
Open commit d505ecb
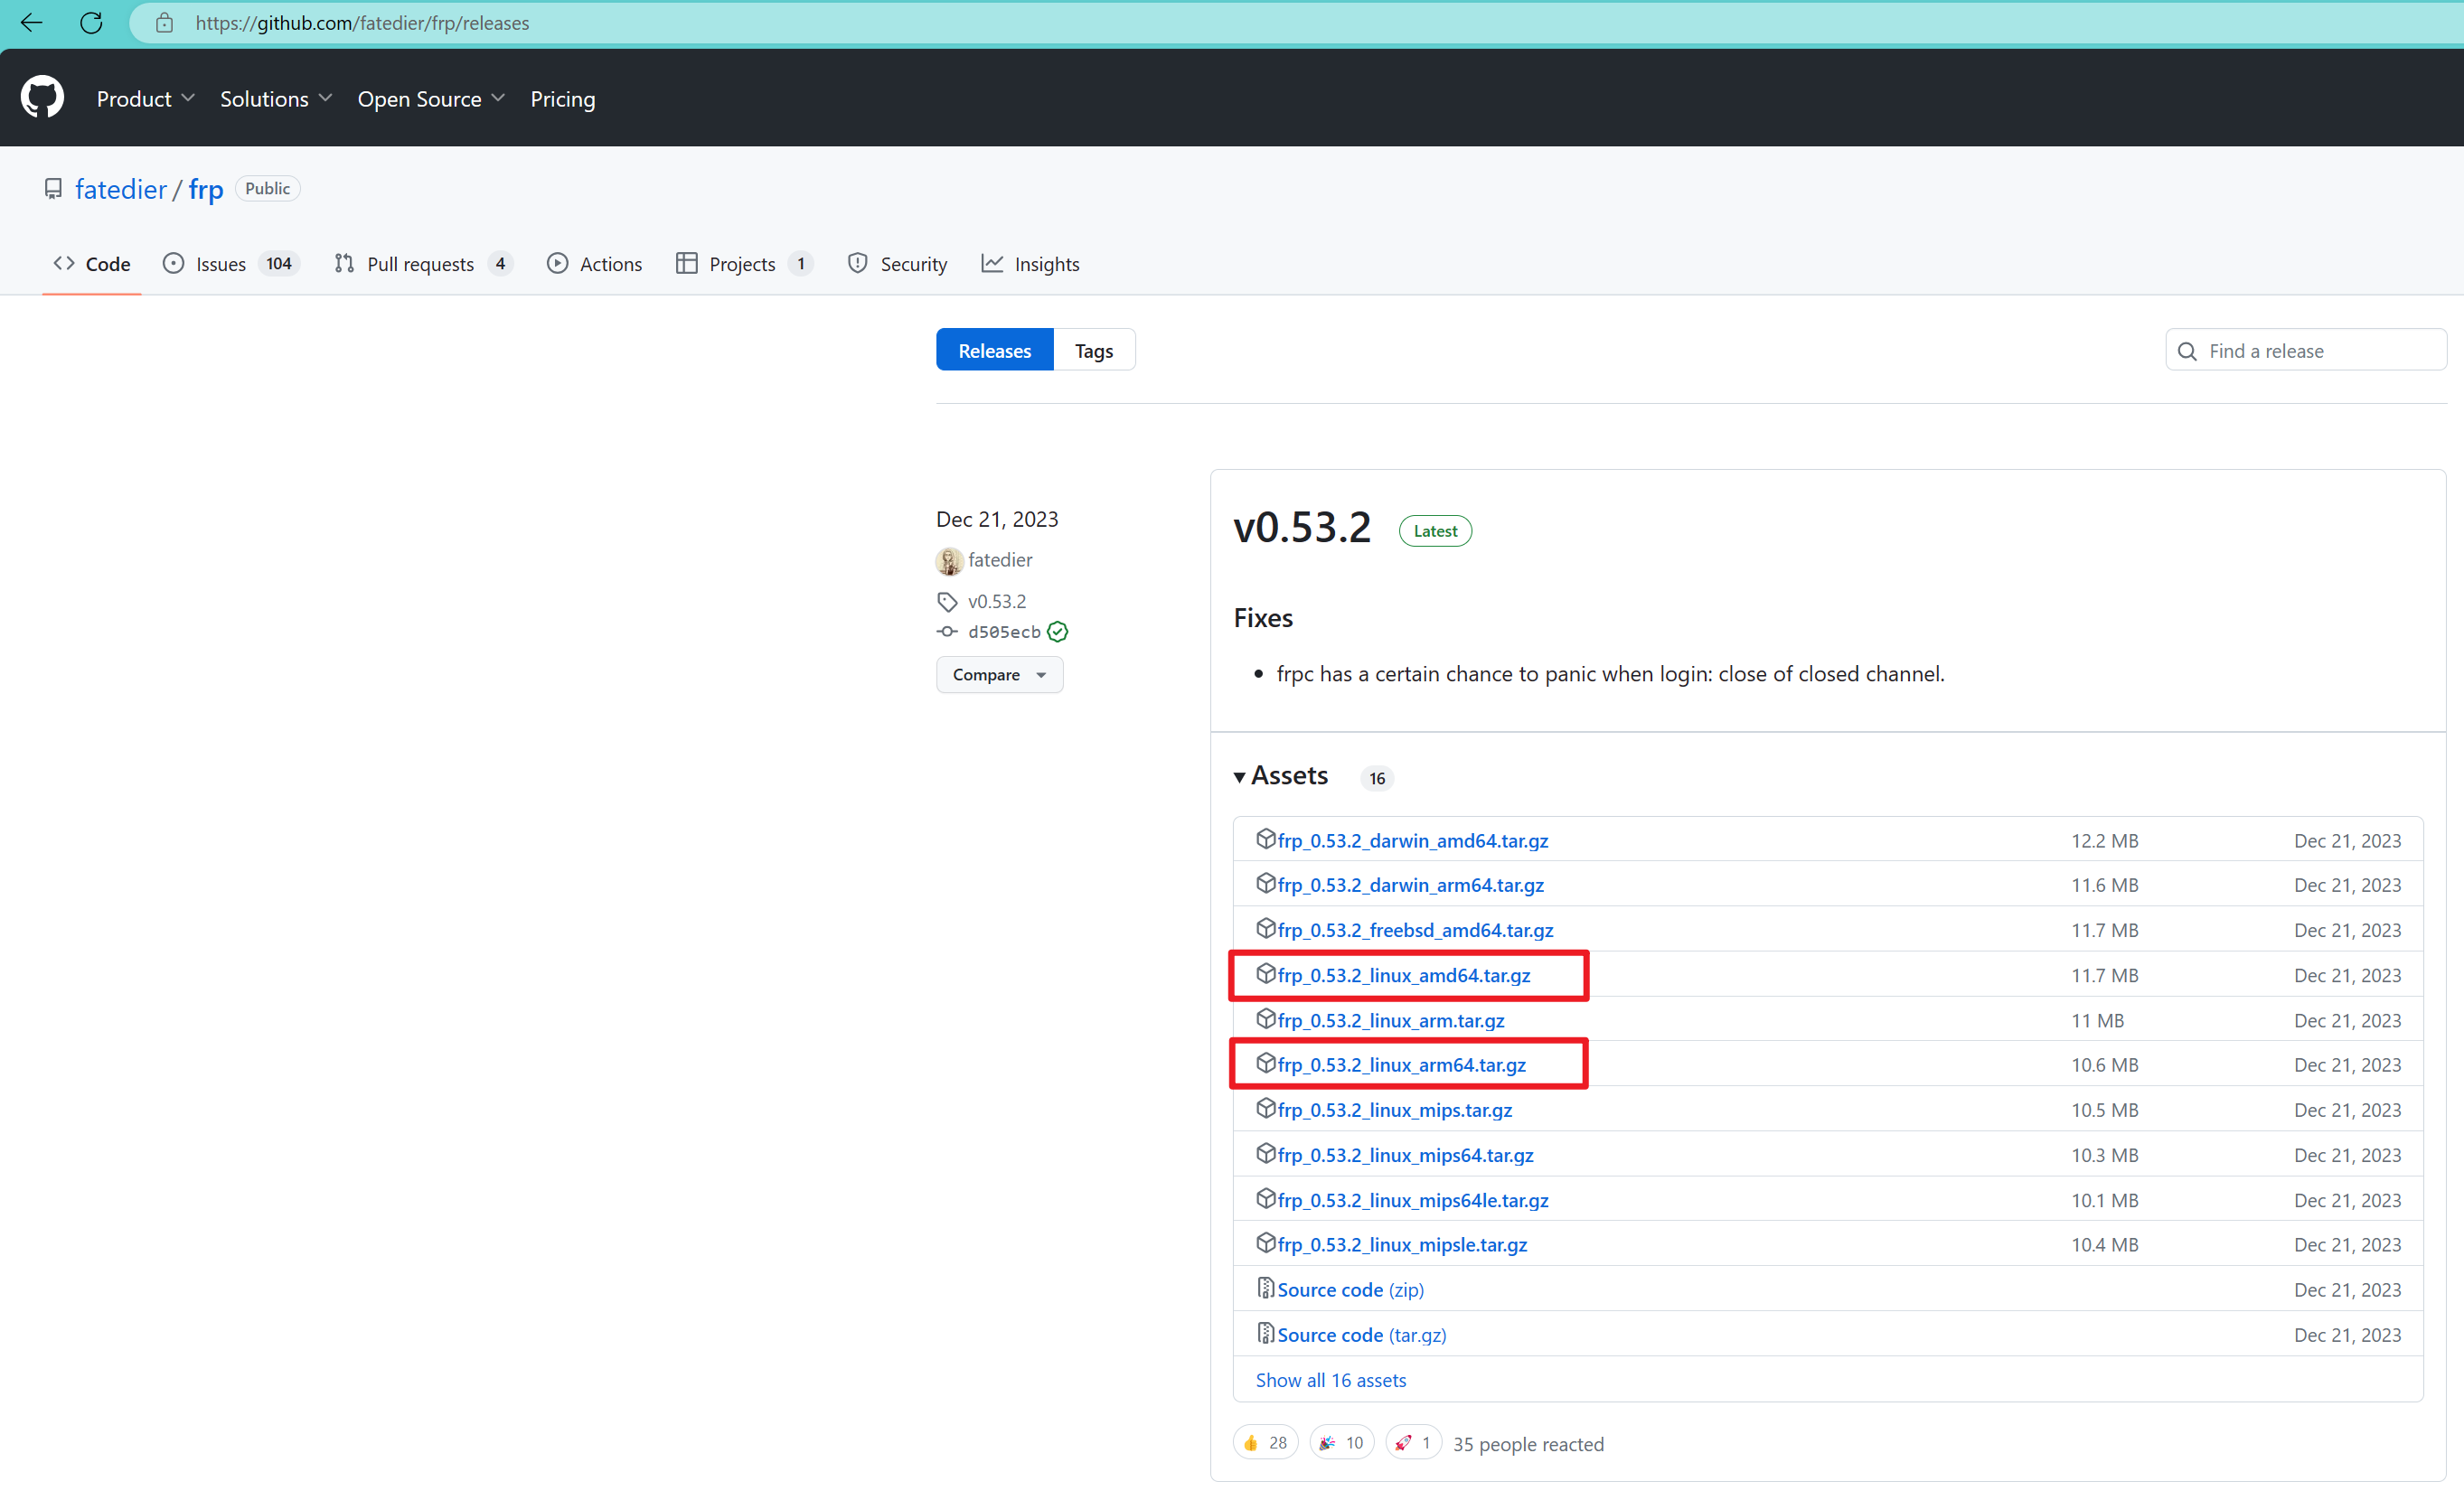[x=1004, y=632]
